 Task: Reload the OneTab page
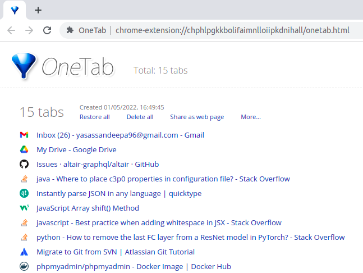pos(47,30)
